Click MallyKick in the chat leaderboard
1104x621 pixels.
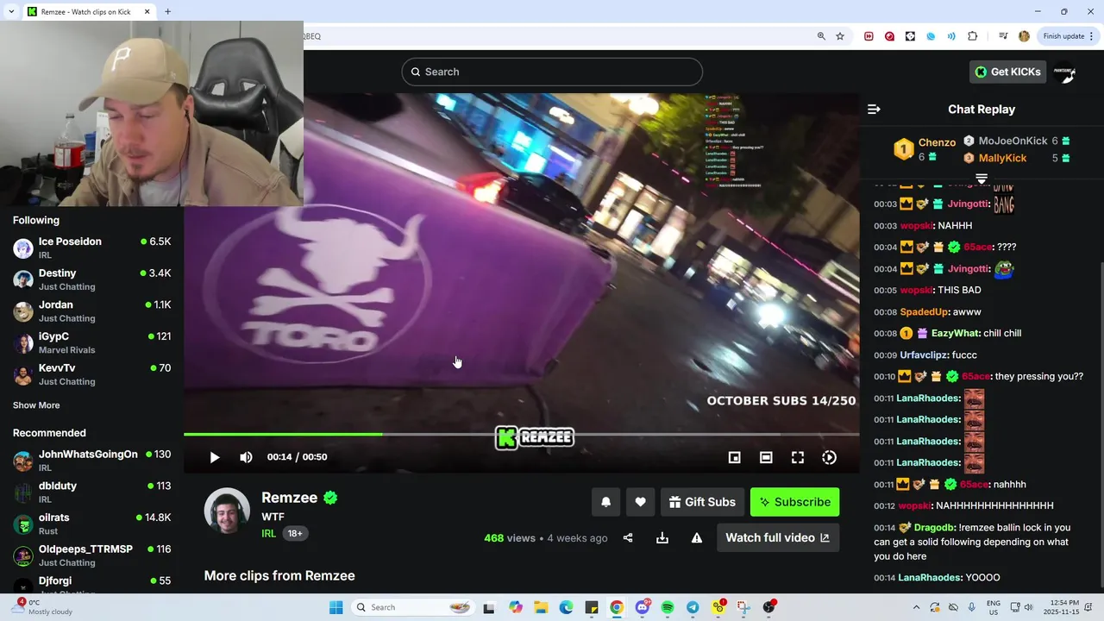(x=1002, y=159)
